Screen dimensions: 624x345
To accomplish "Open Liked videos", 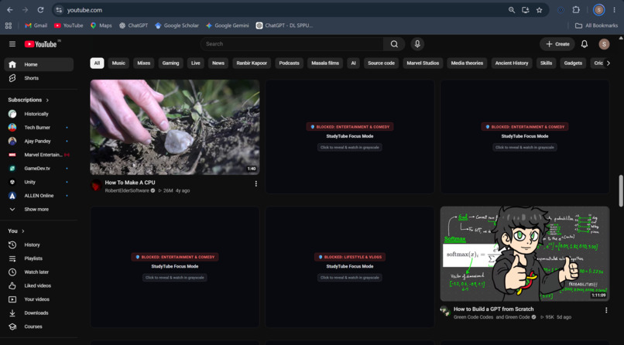I will [39, 285].
